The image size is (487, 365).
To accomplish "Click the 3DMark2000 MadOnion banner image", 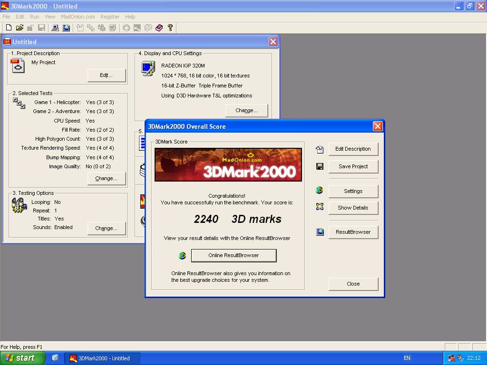I will 228,165.
